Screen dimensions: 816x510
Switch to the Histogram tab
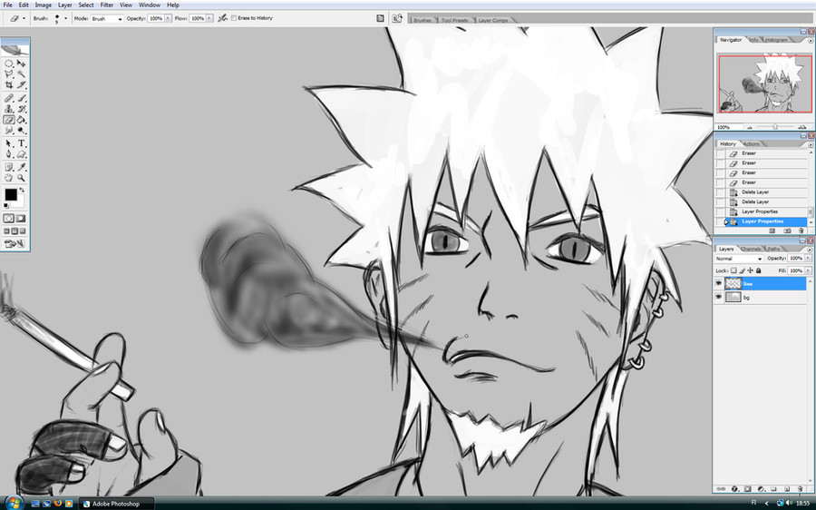pos(776,40)
